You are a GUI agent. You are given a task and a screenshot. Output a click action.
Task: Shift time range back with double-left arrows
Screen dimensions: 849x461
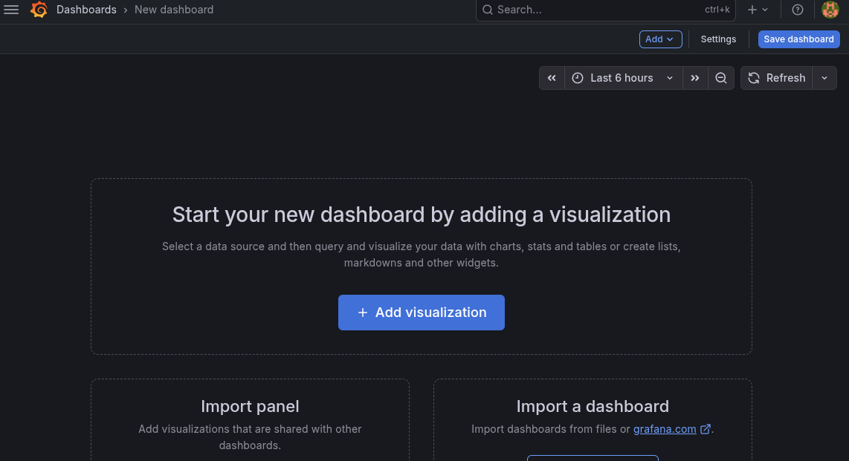click(x=552, y=77)
